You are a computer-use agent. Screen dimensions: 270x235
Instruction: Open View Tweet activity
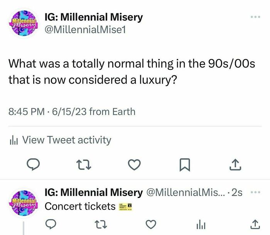point(66,140)
